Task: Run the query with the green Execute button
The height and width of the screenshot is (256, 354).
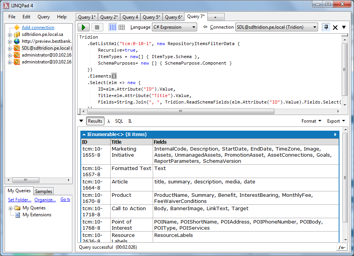Action: point(83,27)
